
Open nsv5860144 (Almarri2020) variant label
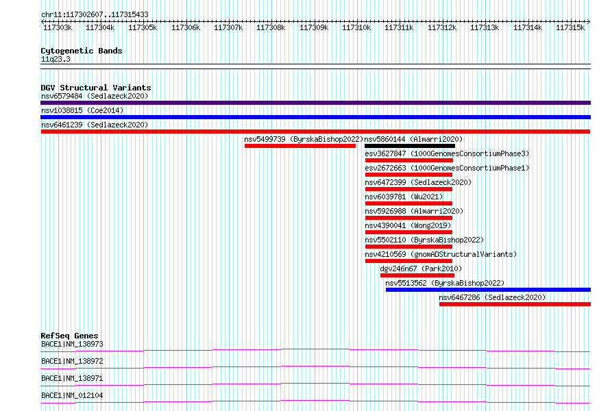(x=413, y=139)
